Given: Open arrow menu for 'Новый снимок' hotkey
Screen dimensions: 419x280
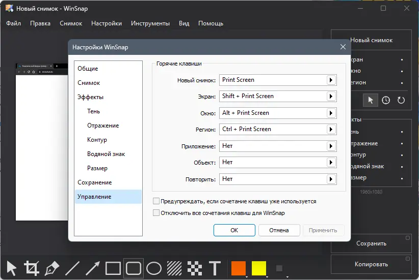Looking at the screenshot, I should 331,80.
